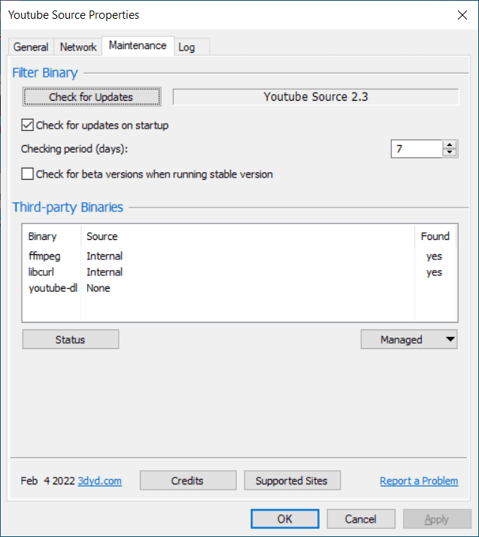This screenshot has width=479, height=537.
Task: Click the Youtube Source 2.3 version field
Action: [316, 97]
